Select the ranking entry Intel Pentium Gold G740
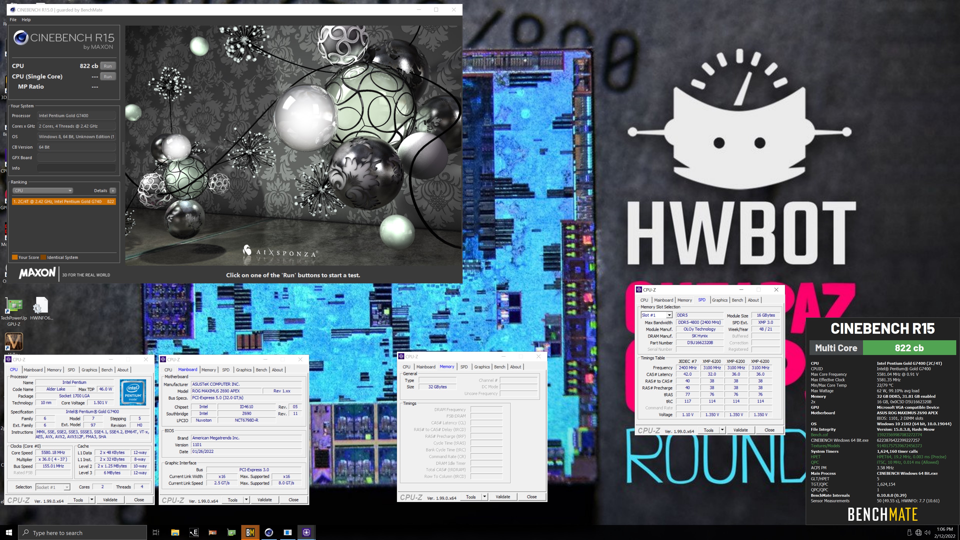This screenshot has height=540, width=960. (x=64, y=201)
